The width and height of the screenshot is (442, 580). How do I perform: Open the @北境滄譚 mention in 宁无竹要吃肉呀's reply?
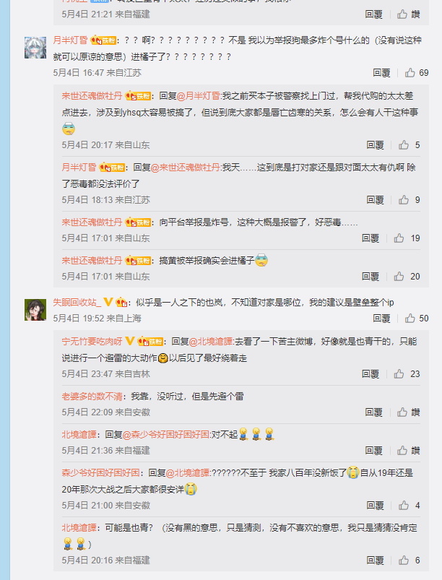tap(211, 342)
